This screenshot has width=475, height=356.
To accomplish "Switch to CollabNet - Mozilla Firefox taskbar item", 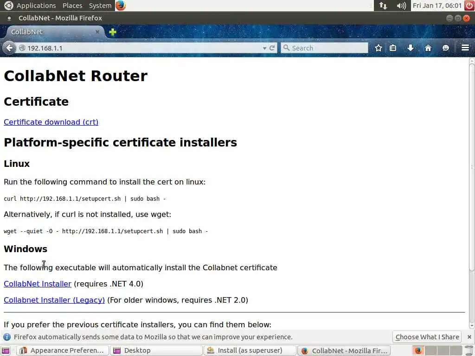I will tap(344, 350).
